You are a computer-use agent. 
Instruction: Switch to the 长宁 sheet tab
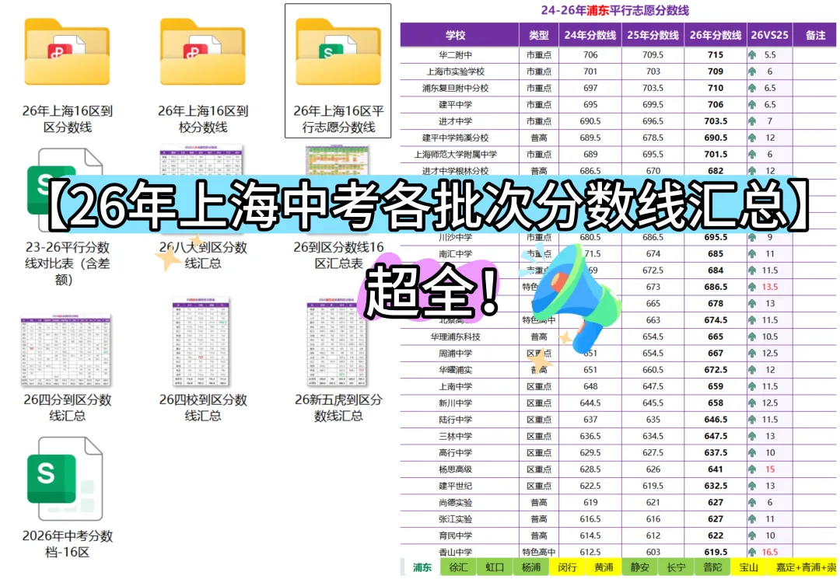point(676,567)
